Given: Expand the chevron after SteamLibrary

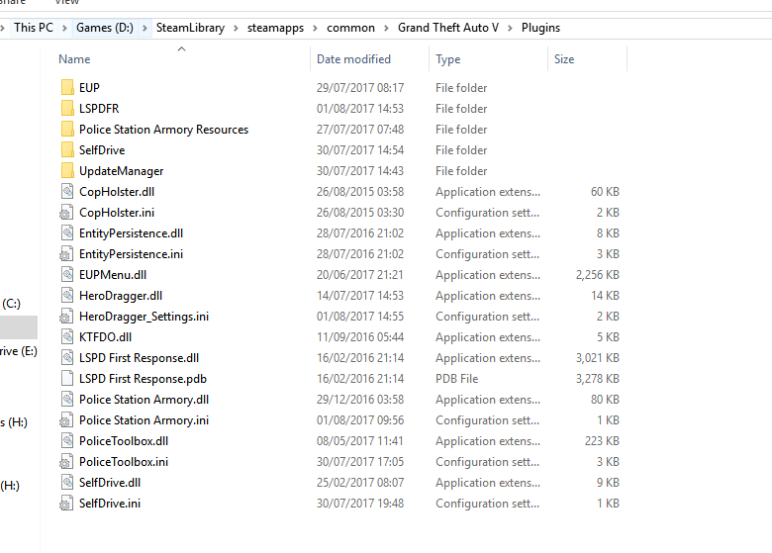Looking at the screenshot, I should pyautogui.click(x=236, y=28).
